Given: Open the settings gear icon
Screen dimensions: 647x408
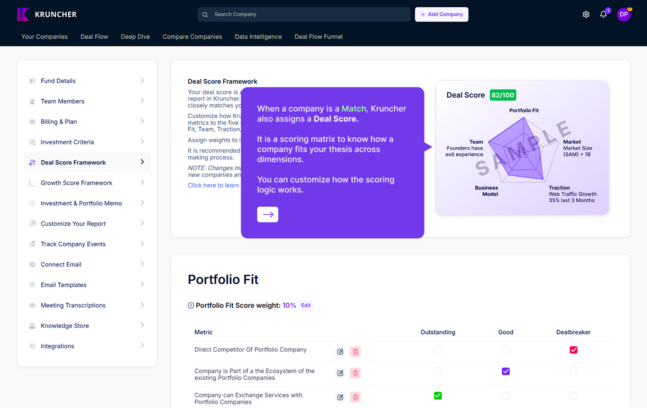Looking at the screenshot, I should pos(586,14).
